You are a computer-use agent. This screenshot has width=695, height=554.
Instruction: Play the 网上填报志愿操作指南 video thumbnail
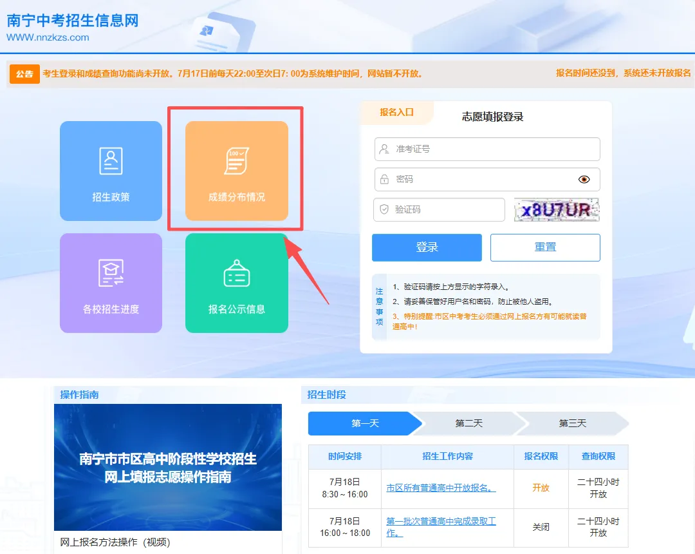point(168,467)
